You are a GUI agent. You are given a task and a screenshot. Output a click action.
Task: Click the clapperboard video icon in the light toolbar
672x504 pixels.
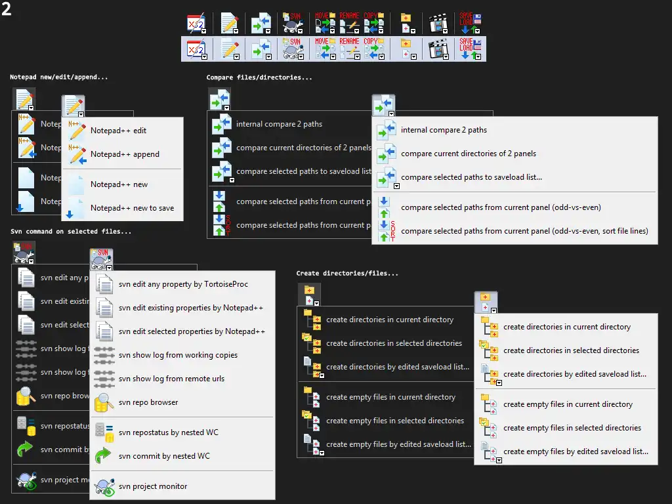(x=438, y=49)
